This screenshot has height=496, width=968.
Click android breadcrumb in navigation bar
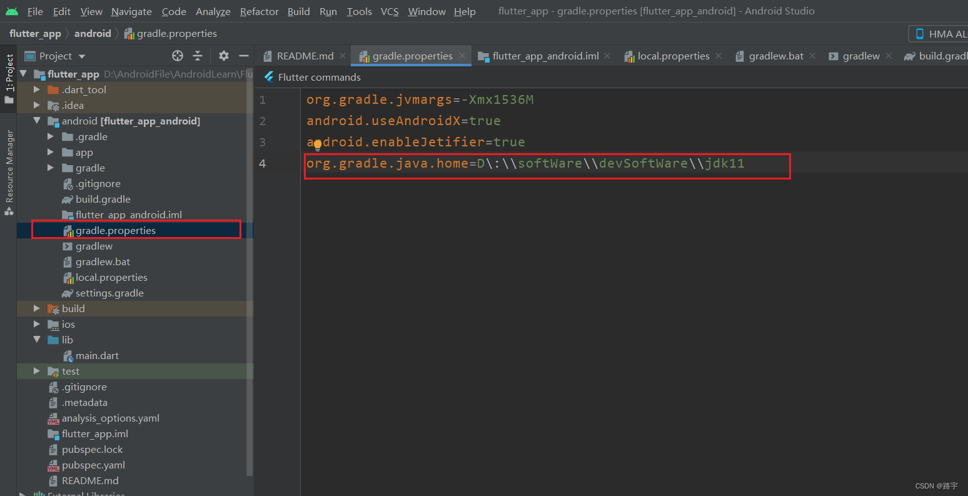point(93,34)
